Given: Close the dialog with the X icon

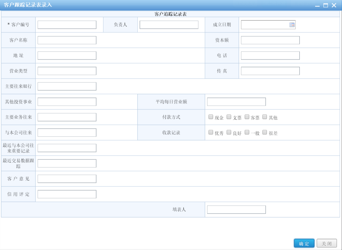Looking at the screenshot, I should point(334,6).
